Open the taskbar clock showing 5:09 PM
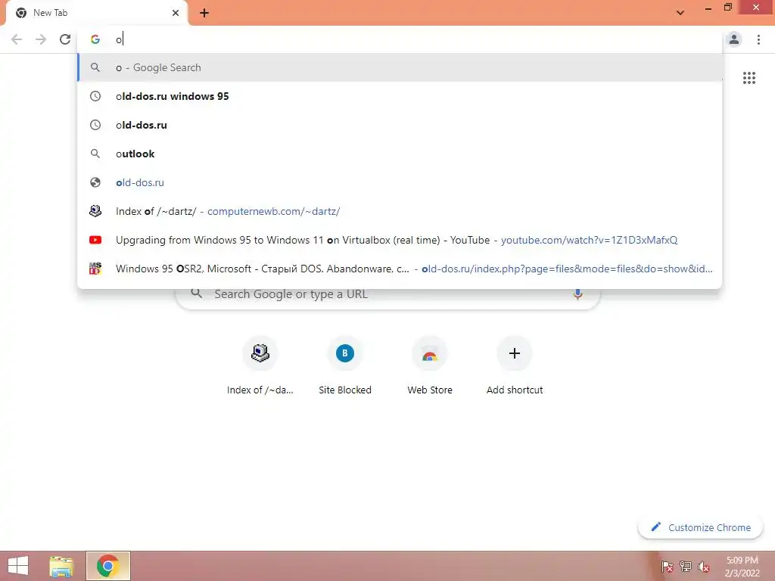Image resolution: width=775 pixels, height=581 pixels. 742,567
